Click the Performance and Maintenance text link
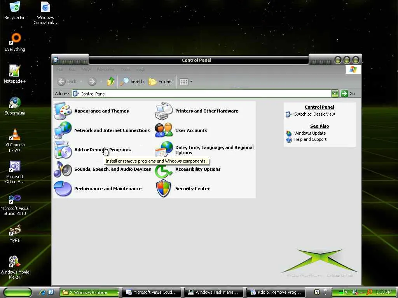398x298 pixels. (108, 189)
